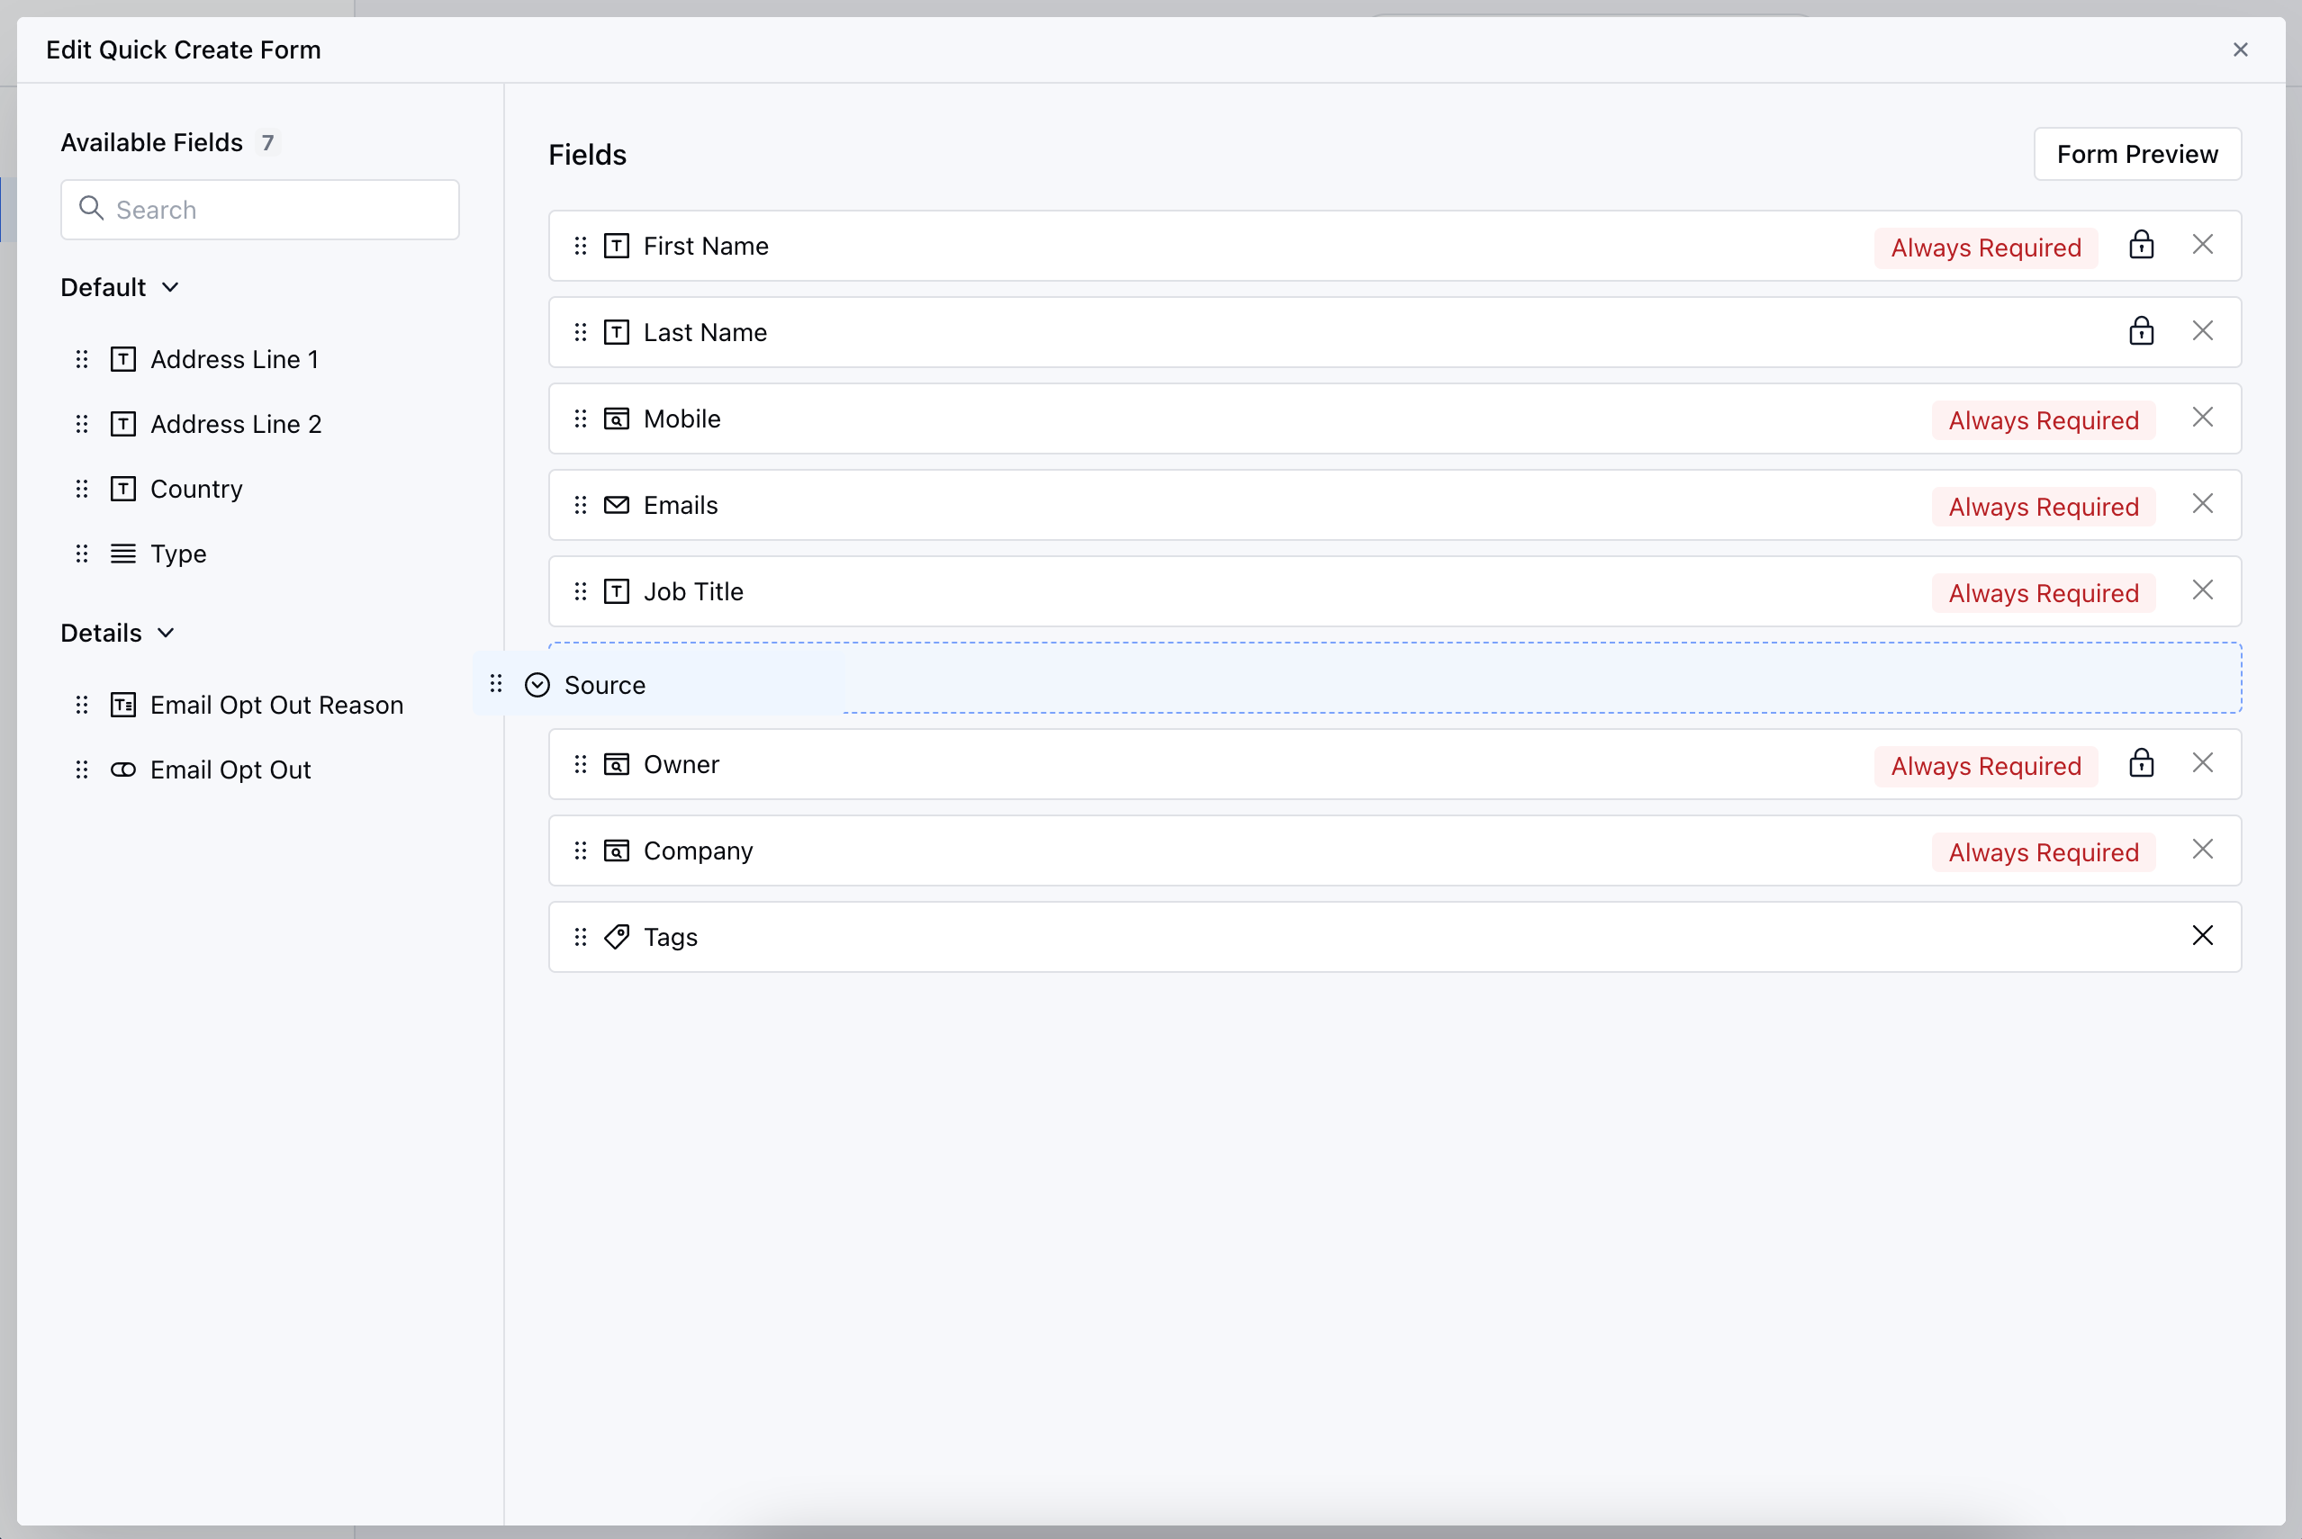Click lock icon on Owner row

[2141, 763]
